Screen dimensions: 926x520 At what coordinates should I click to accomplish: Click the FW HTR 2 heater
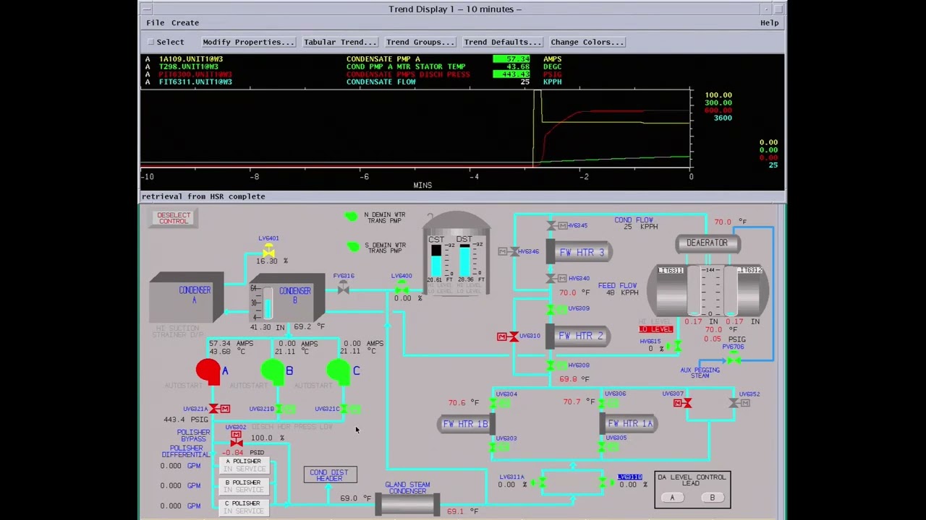tap(579, 337)
